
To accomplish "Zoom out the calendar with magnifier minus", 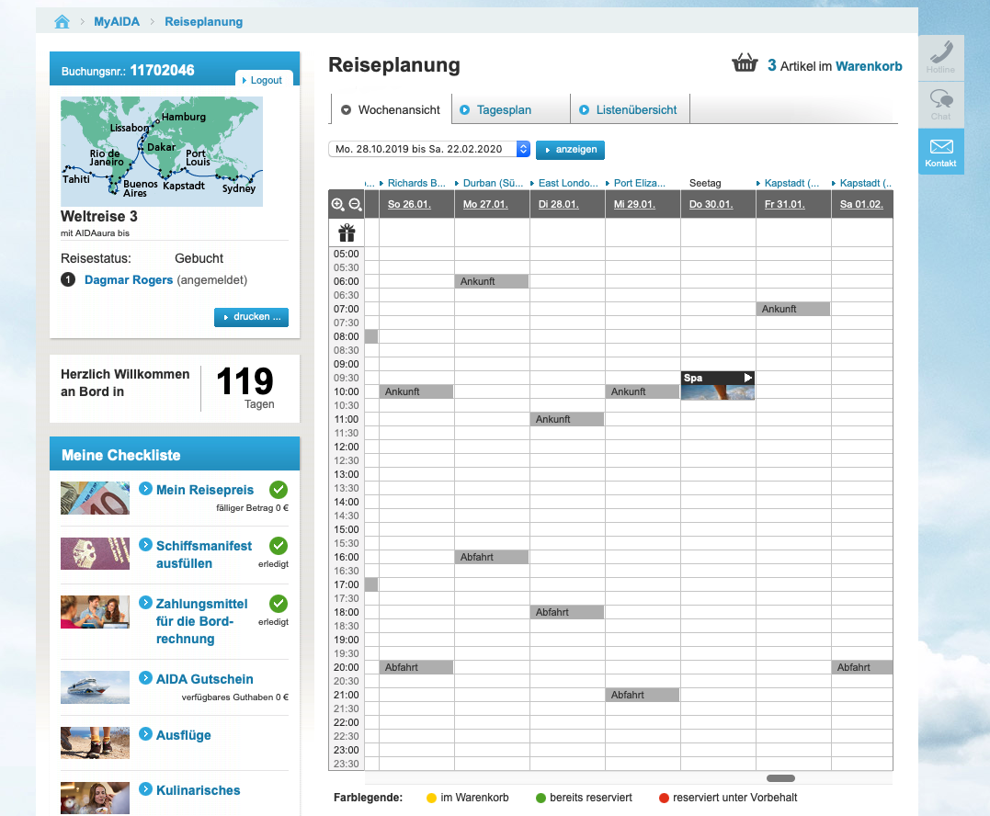I will (355, 205).
